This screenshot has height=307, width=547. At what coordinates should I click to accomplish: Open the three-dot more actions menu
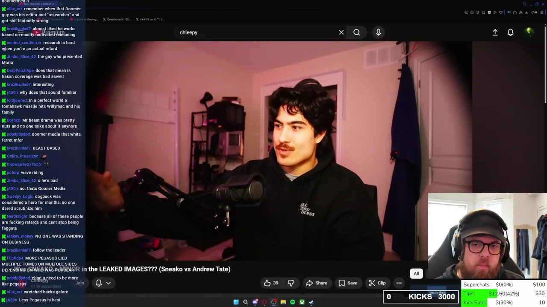399,283
